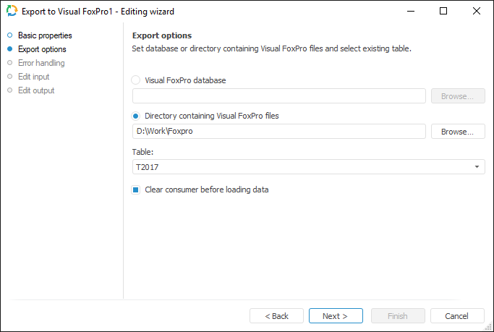This screenshot has width=494, height=332.
Task: Click the Export options step bullet
Action: coord(10,49)
